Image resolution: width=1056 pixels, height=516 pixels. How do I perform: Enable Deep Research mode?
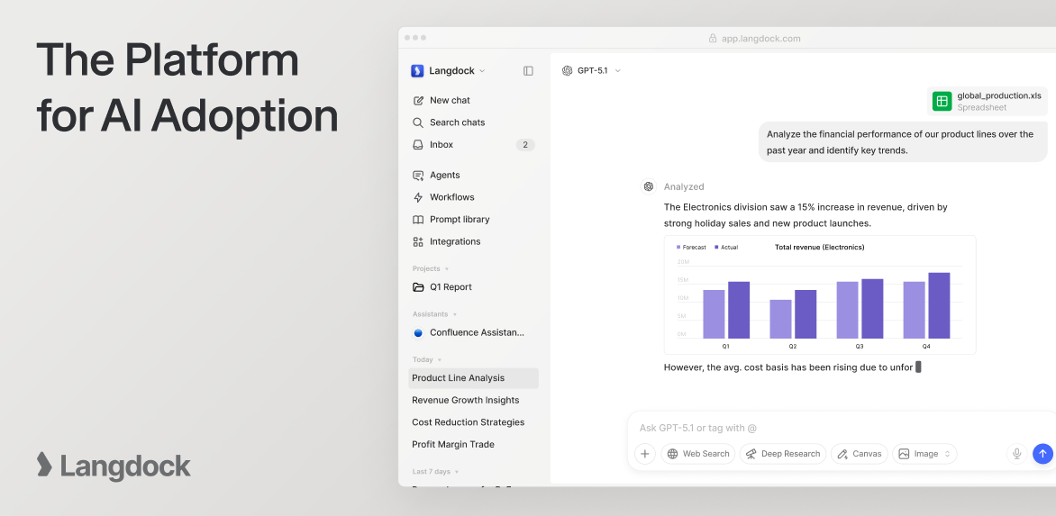point(783,454)
